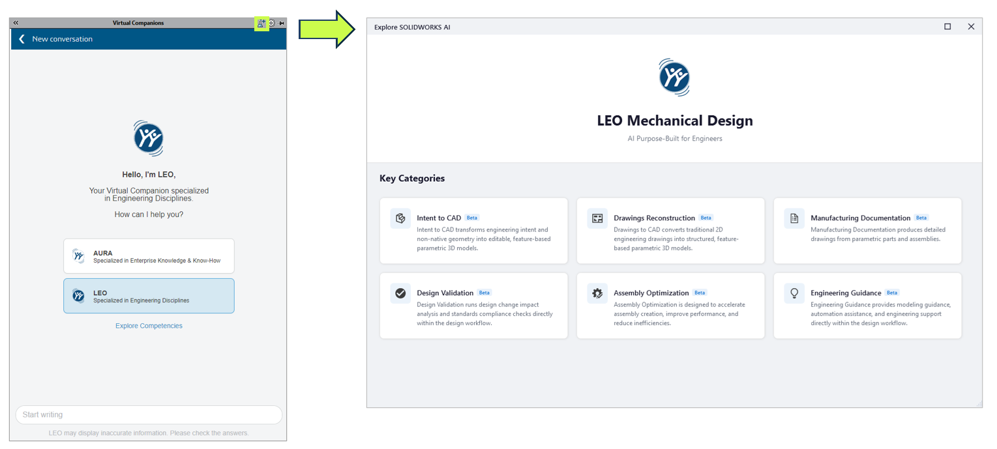The width and height of the screenshot is (997, 449).
Task: Click AI Purpose-Built for Engineers subtitle
Action: 675,139
